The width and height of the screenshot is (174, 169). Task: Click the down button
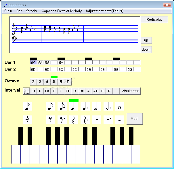[x=146, y=50]
